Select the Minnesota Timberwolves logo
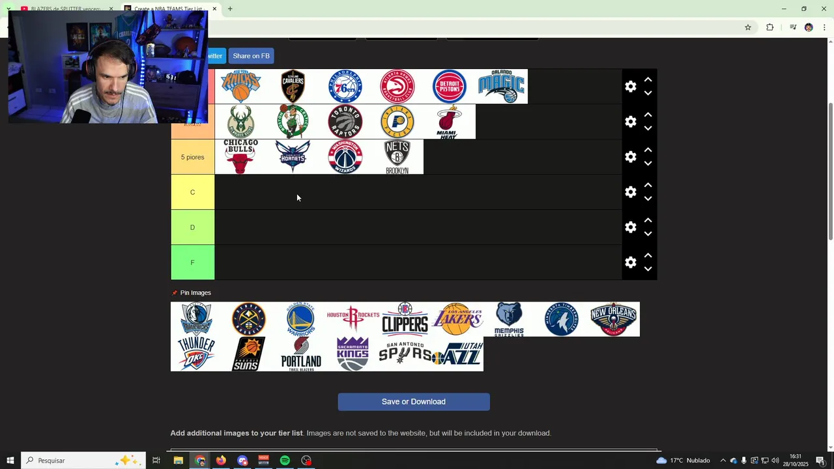Screen dimensions: 834x469 click(x=562, y=319)
